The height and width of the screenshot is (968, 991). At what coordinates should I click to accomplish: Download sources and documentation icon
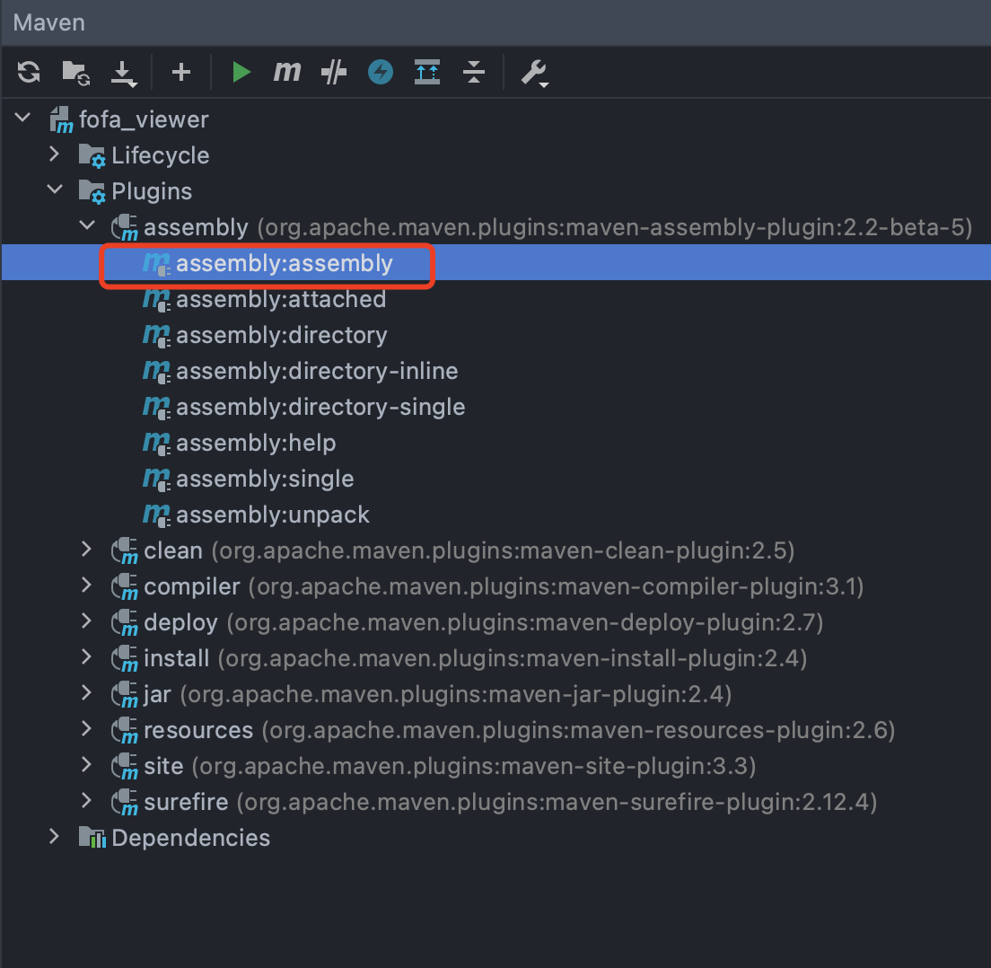pyautogui.click(x=124, y=74)
